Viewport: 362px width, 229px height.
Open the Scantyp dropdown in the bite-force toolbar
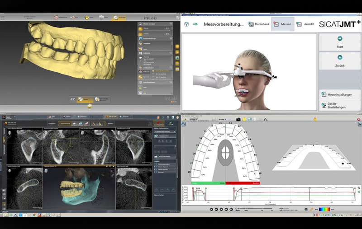(x=223, y=119)
